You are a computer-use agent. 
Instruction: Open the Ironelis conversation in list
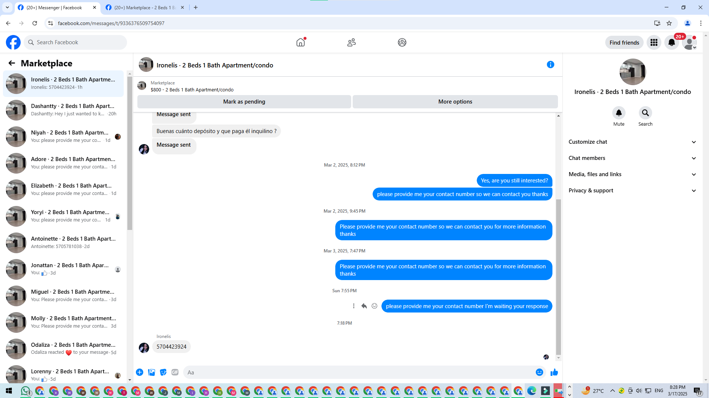click(64, 84)
